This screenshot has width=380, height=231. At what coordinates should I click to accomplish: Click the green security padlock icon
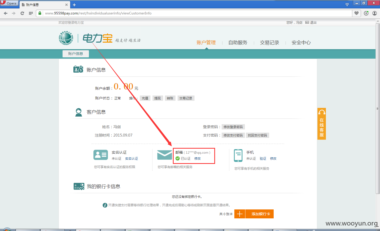(x=40, y=13)
